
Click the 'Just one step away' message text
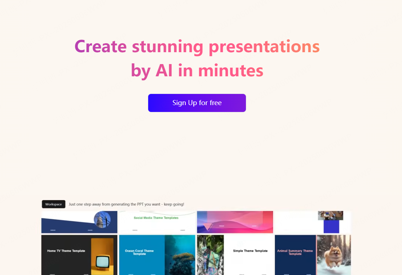tap(126, 204)
